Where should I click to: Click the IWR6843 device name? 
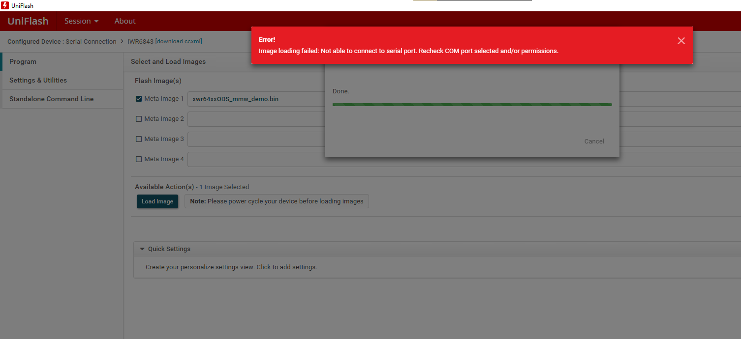[x=140, y=41]
